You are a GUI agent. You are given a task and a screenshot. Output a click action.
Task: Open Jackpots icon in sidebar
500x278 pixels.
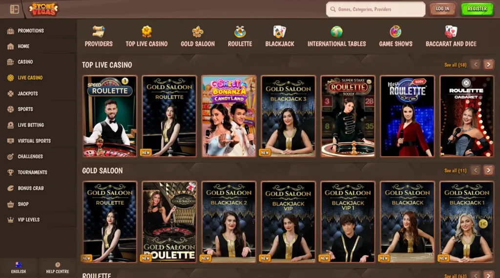point(11,94)
